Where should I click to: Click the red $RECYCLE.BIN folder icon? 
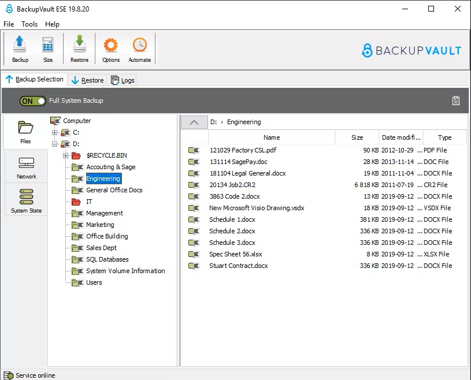coord(76,155)
